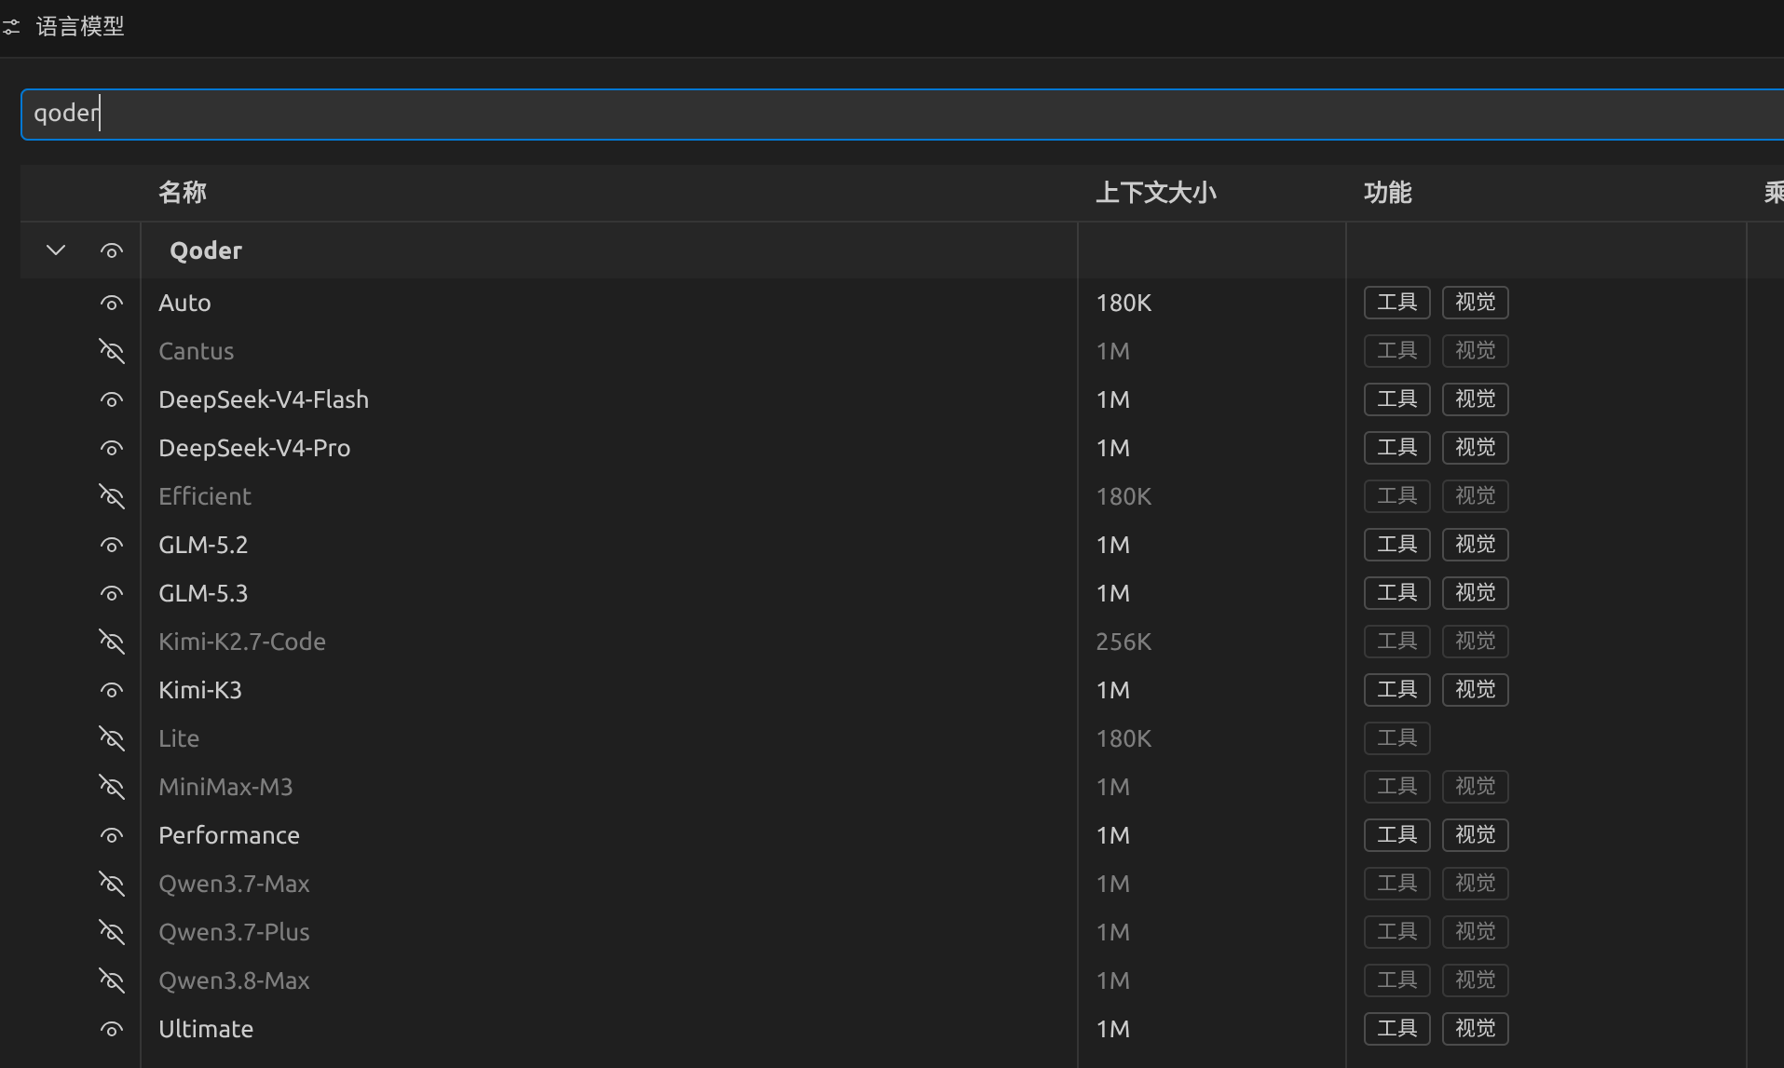Select the Efficient model name
The height and width of the screenshot is (1068, 1784).
[x=205, y=496]
